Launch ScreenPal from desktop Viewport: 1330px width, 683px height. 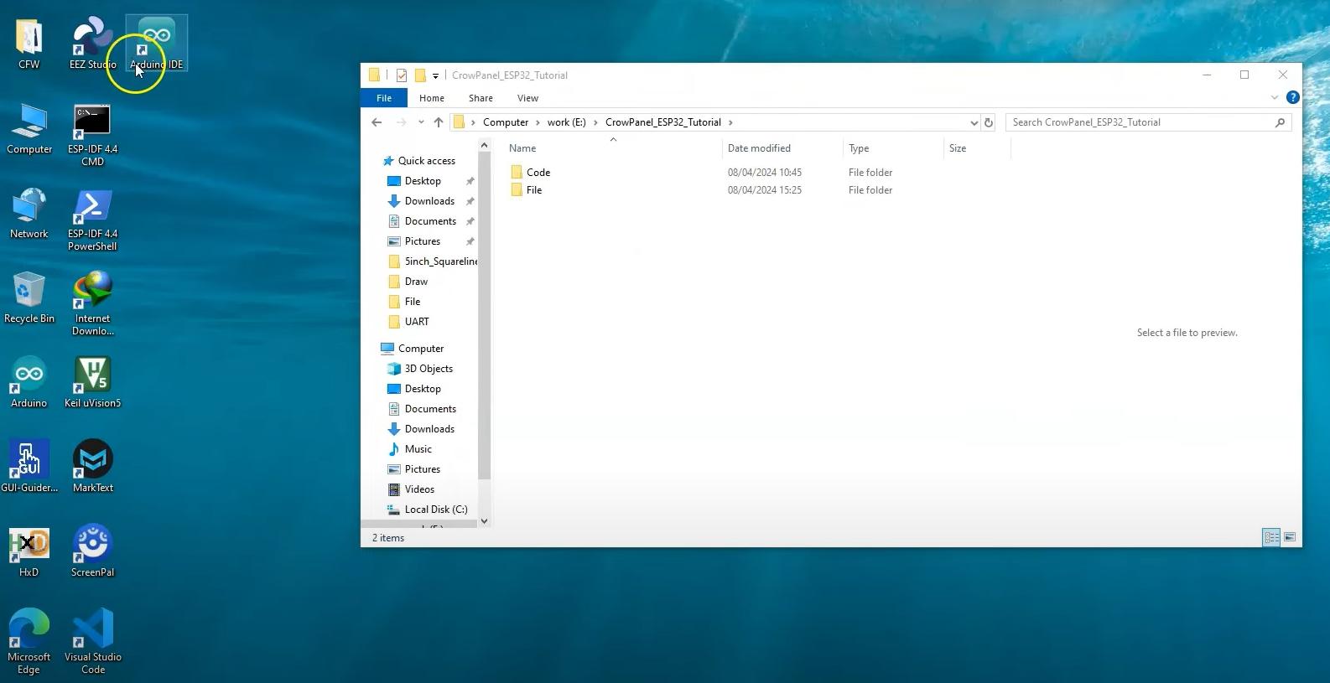(92, 552)
